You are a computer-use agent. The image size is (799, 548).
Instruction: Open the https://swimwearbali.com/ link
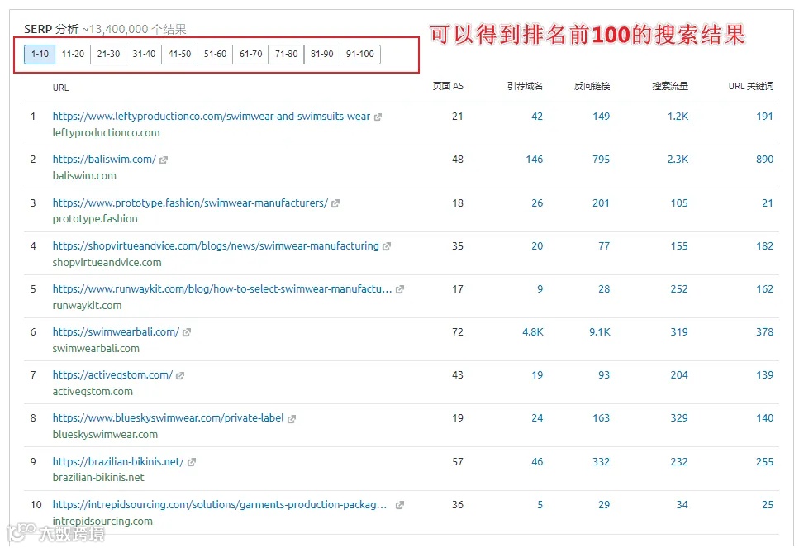coord(117,332)
